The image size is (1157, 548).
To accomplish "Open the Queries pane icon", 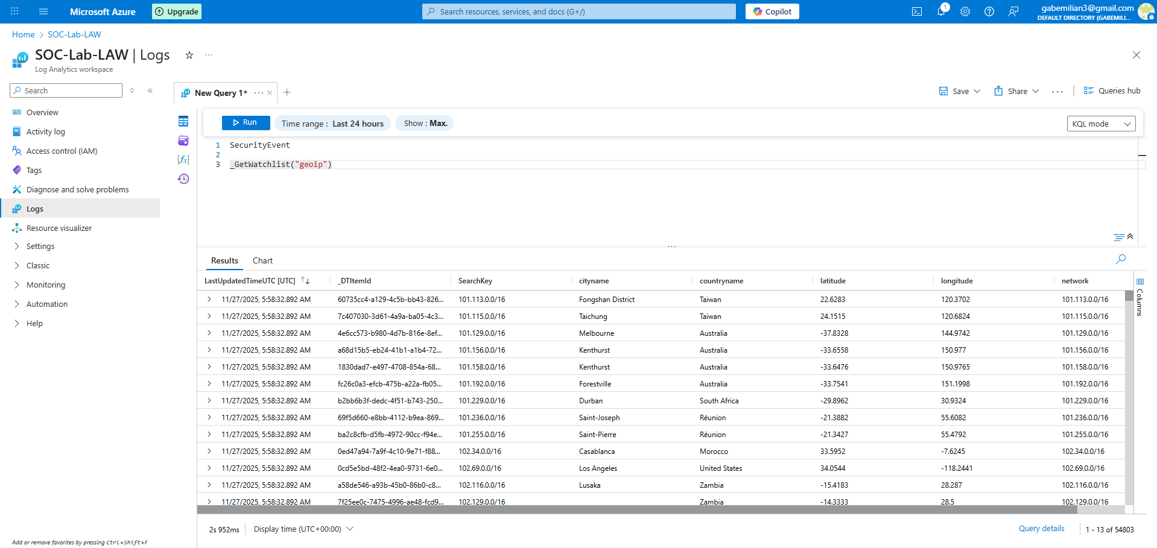I will click(183, 140).
